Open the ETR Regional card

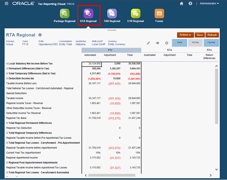click(136, 15)
